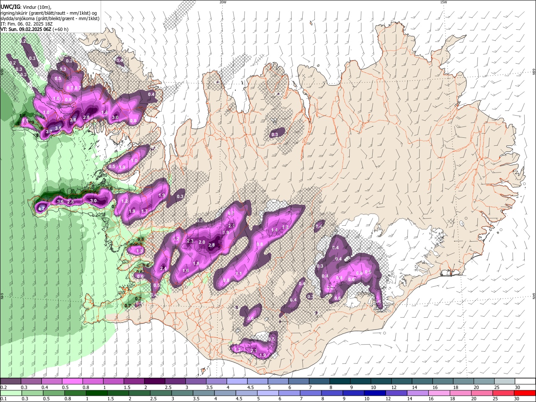Viewport: 536px width, 402px height.
Task: Click the darkest purple snow swatch labeled 2
Action: pyautogui.click(x=154, y=381)
